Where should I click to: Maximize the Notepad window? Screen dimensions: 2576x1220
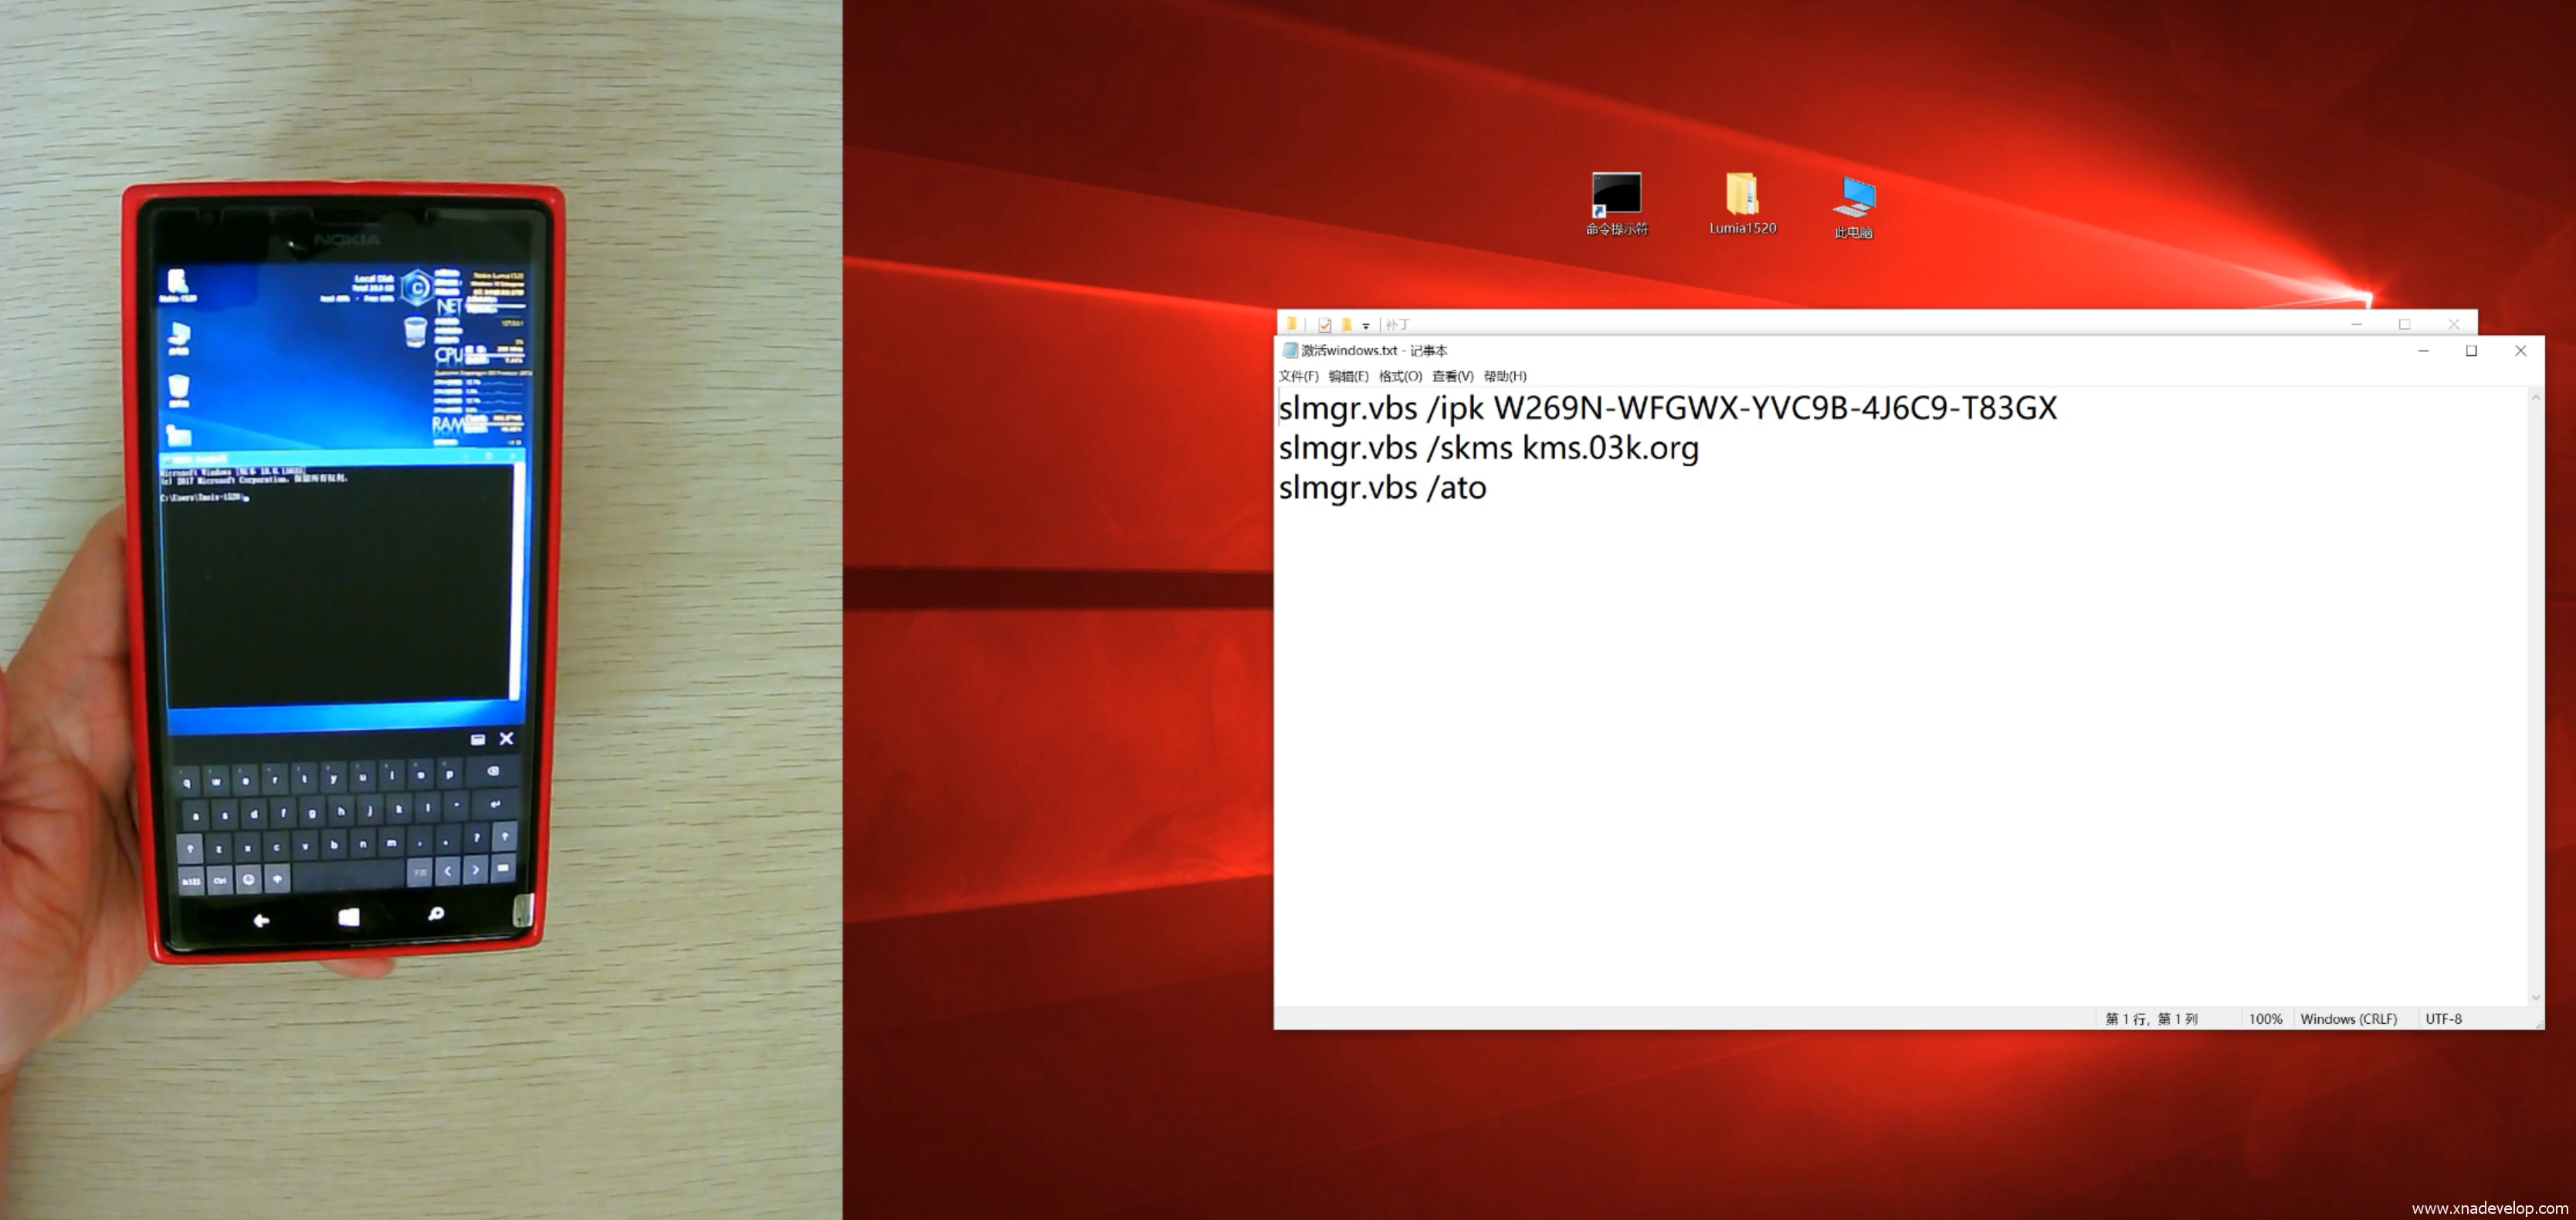coord(2471,350)
